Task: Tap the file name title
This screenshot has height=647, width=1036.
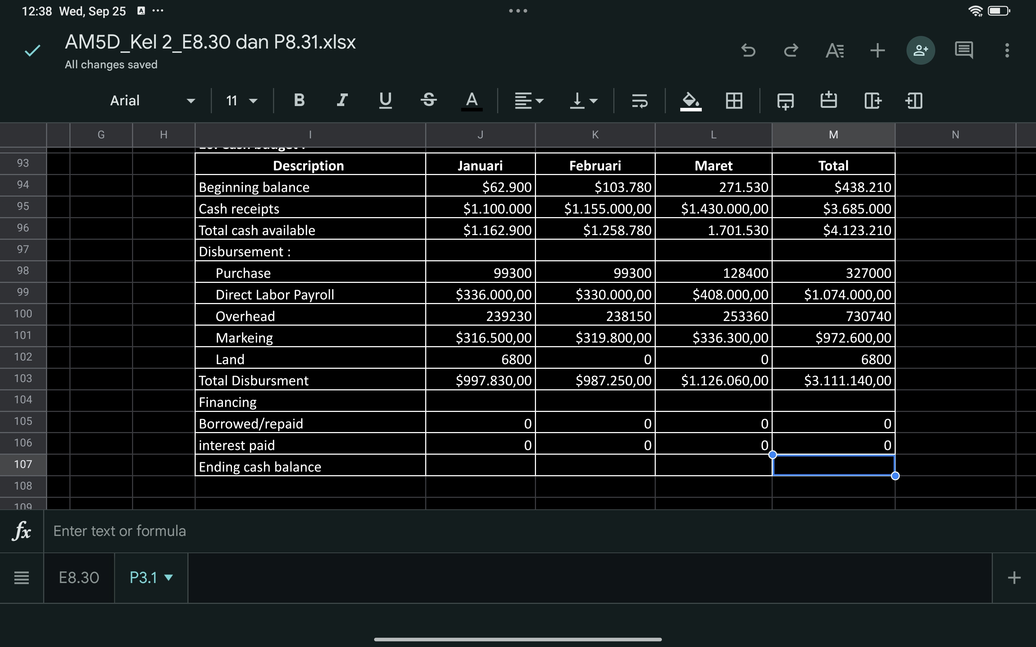Action: pyautogui.click(x=210, y=42)
